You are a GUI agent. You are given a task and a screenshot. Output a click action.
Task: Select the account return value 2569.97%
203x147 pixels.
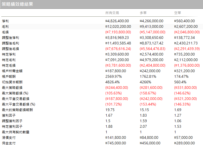tap(114, 76)
